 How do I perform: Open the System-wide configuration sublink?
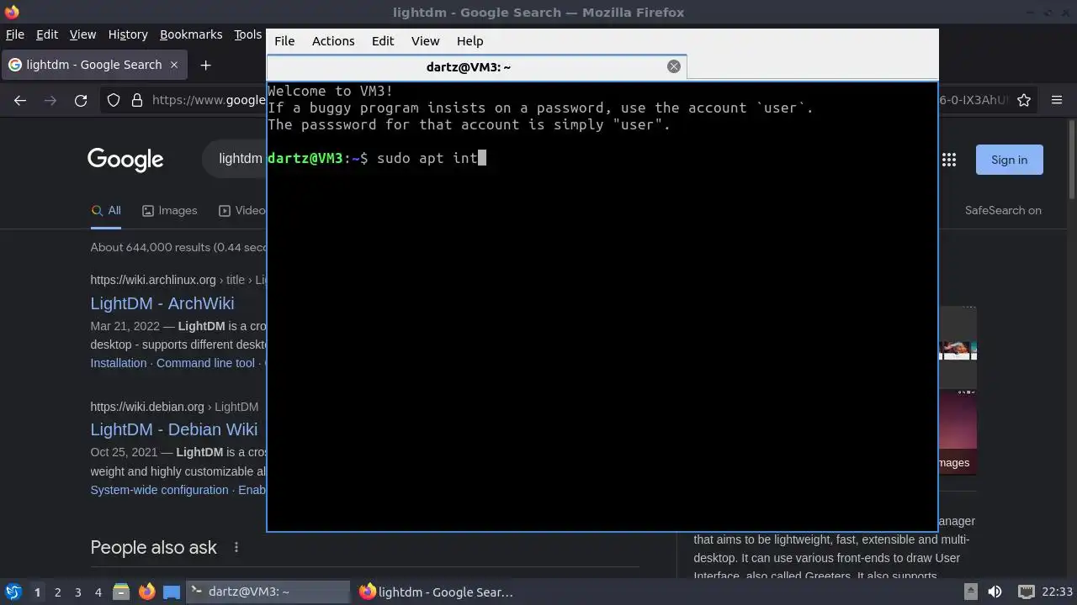click(159, 490)
